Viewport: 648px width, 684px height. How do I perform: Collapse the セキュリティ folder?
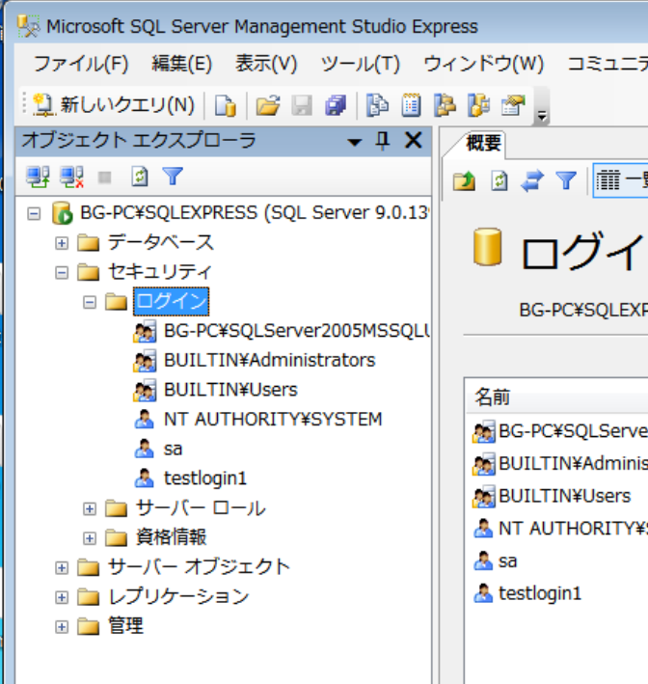pyautogui.click(x=62, y=273)
